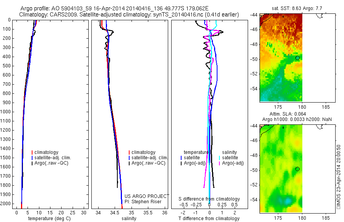The image size is (344, 222).
Task: Click blue temperature satellite legend swatch
Action: (x=181, y=158)
